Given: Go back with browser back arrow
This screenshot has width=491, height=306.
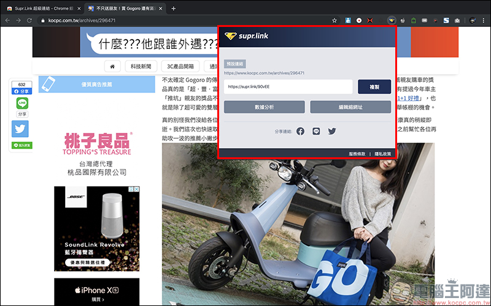Looking at the screenshot, I should [7, 21].
